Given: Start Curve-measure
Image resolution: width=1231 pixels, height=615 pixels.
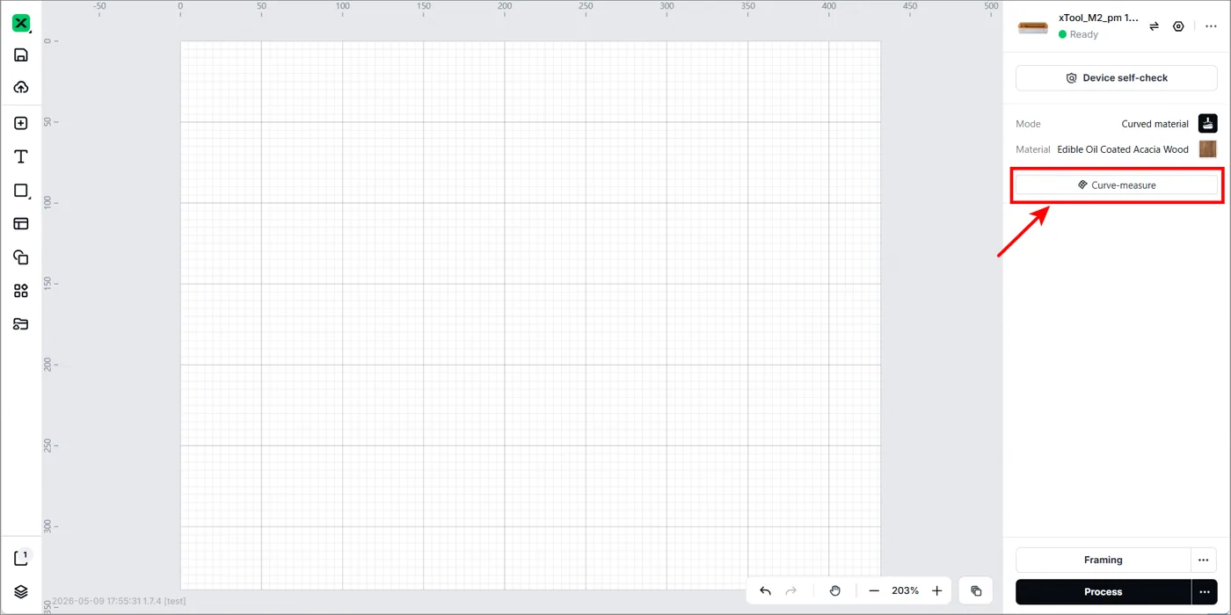Looking at the screenshot, I should click(1117, 185).
